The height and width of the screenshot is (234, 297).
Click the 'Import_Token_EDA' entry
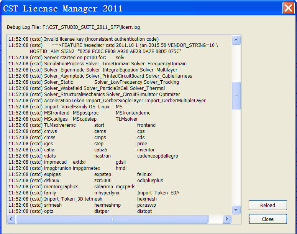tap(158, 193)
